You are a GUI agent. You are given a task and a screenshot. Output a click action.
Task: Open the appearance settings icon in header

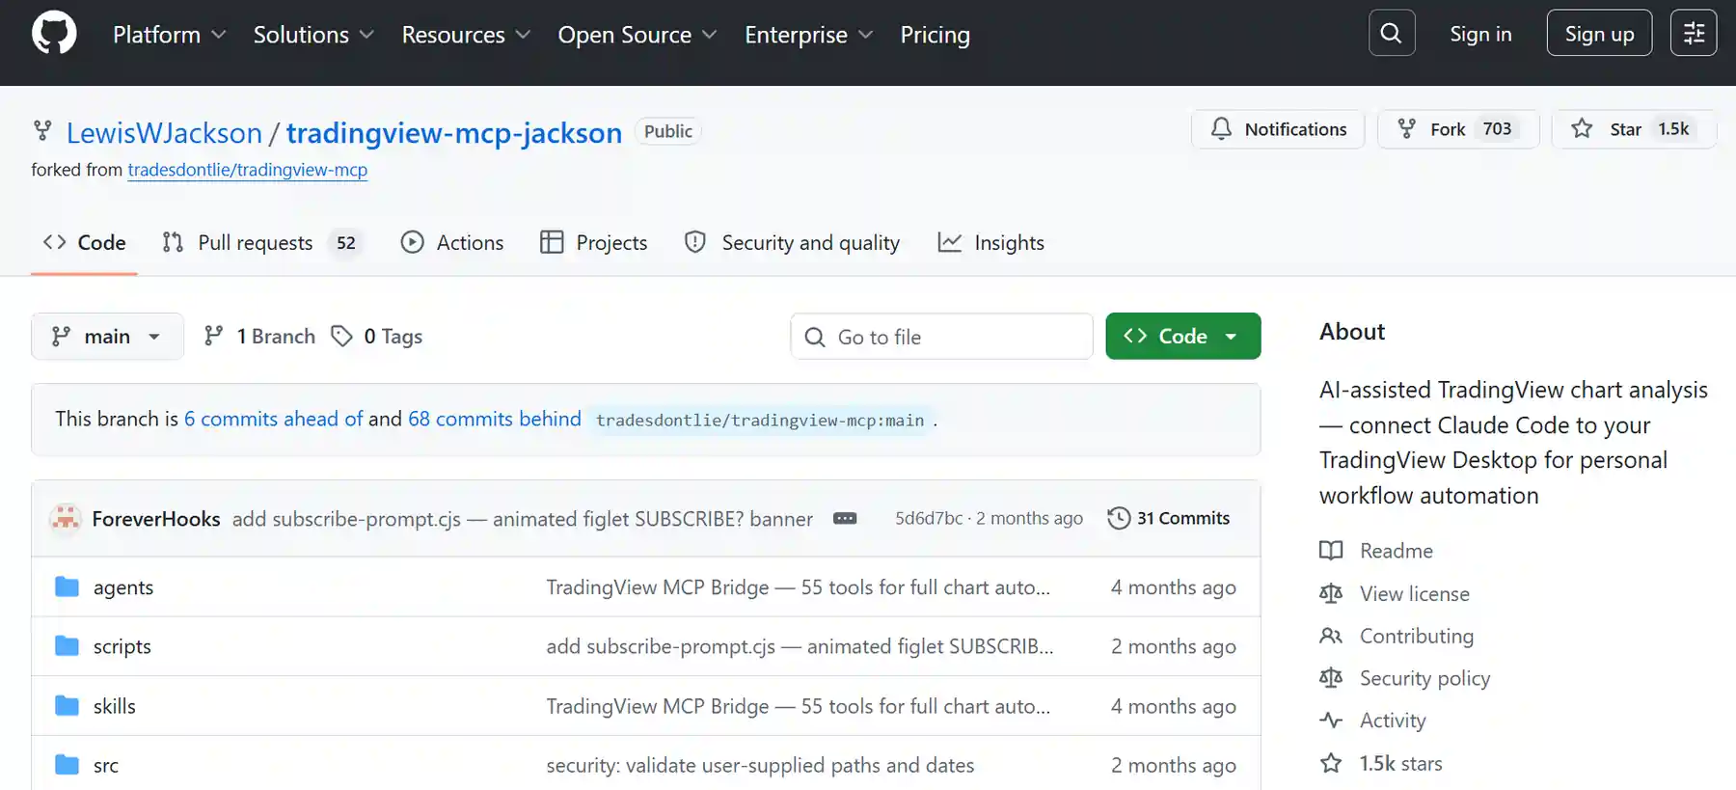1694,33
